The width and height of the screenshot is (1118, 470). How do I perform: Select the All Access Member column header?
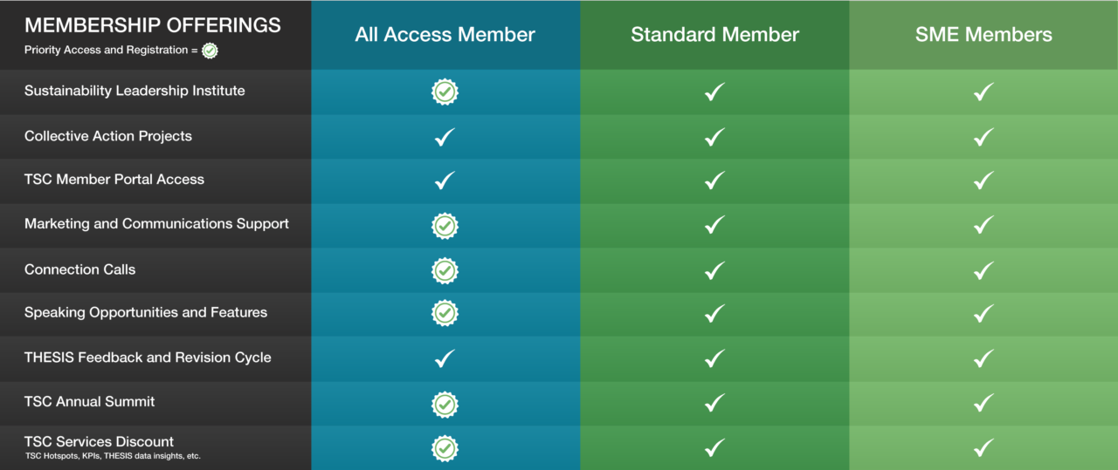[x=445, y=35]
